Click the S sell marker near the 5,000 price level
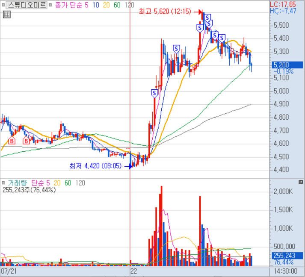 [154, 92]
